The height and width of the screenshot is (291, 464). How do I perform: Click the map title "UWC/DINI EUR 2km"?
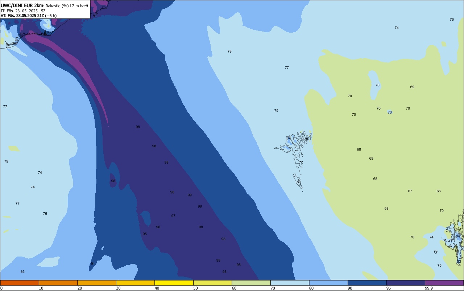point(22,5)
